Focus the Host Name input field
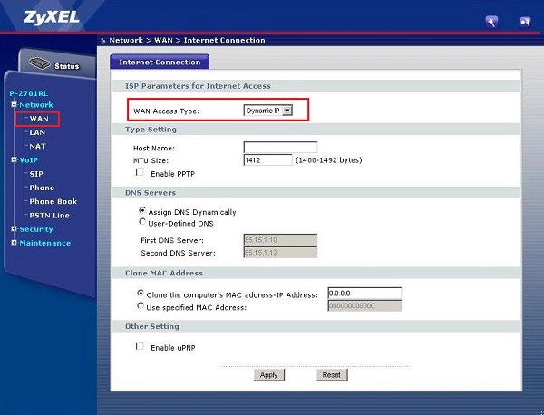Image resolution: width=544 pixels, height=415 pixels. coord(280,148)
